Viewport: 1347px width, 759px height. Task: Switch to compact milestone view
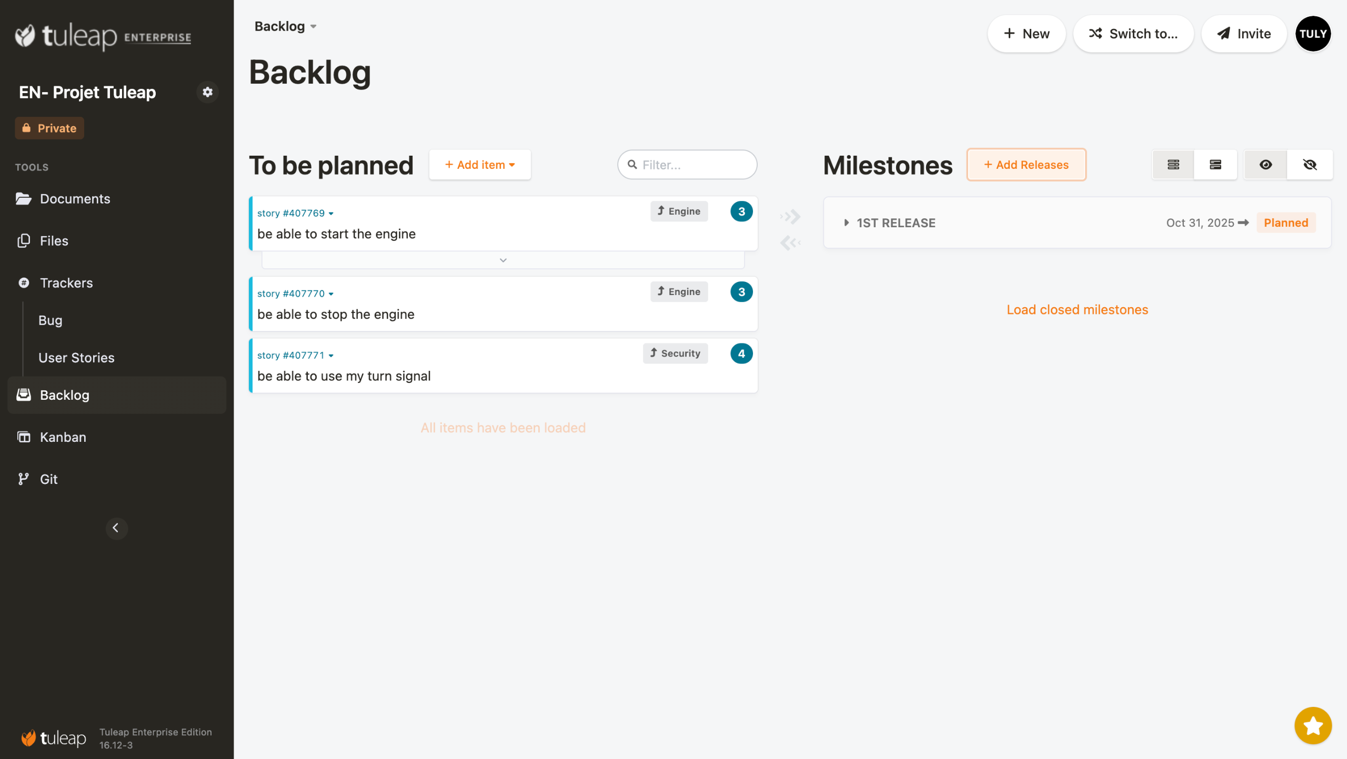1173,165
